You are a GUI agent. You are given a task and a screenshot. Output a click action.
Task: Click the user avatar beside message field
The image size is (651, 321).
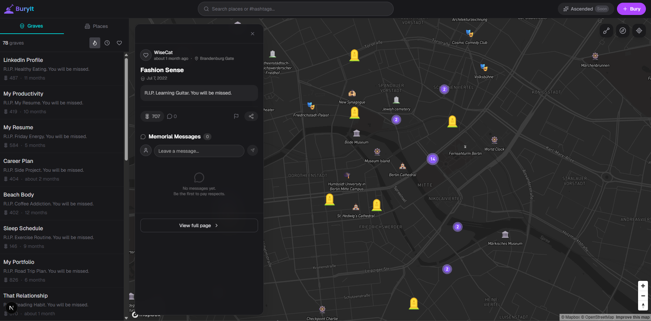(146, 150)
